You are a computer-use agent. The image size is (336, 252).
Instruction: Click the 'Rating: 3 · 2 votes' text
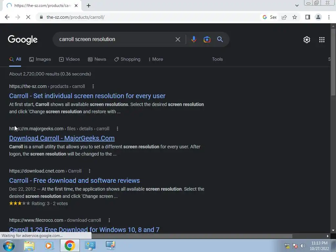[50, 203]
